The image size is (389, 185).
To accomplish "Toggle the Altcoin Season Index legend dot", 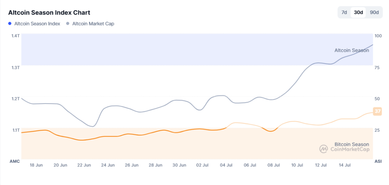I will point(10,24).
